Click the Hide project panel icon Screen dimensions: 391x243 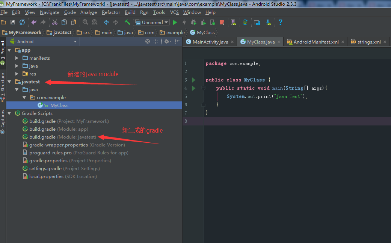point(177,41)
